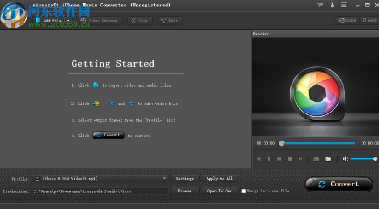Click the Destination path field
Screen dimensions: 379x209
pos(100,191)
